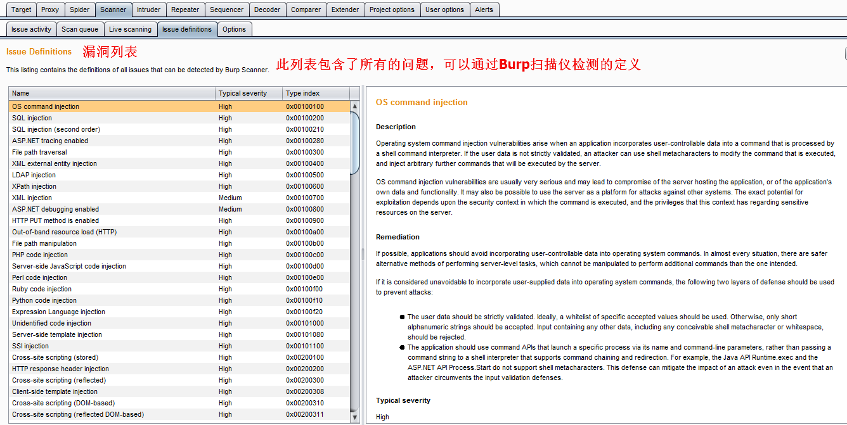Click type index 0x00100700 cell

pyautogui.click(x=316, y=198)
